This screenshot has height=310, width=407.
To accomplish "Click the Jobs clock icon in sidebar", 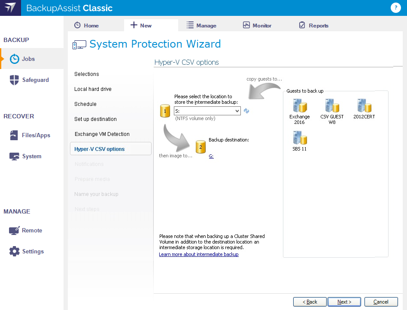I will tap(15, 59).
